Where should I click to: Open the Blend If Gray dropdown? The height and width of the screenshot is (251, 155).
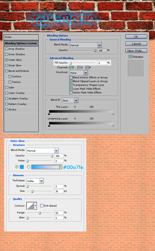coord(70,101)
